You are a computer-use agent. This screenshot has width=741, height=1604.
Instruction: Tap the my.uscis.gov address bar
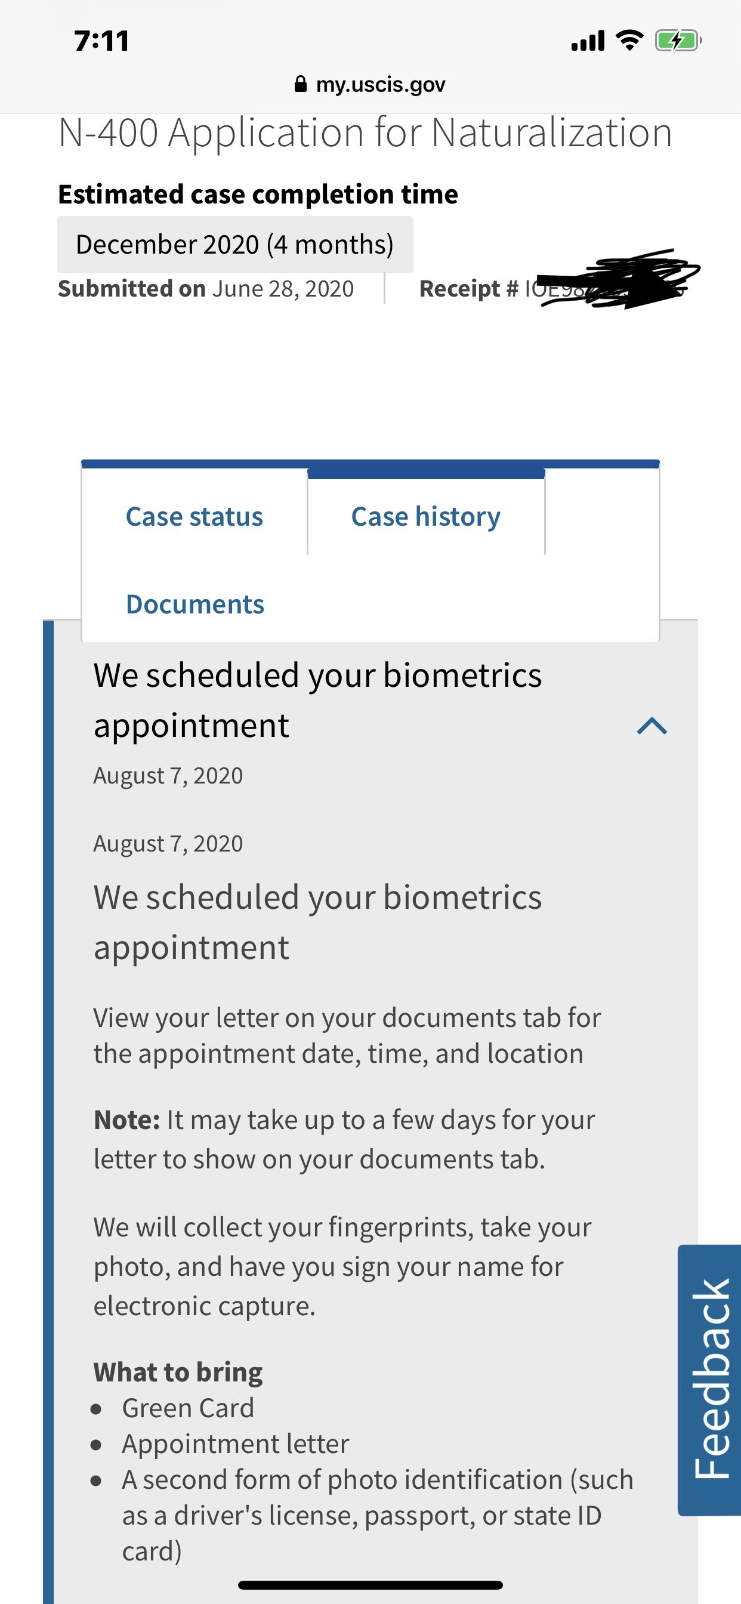370,84
